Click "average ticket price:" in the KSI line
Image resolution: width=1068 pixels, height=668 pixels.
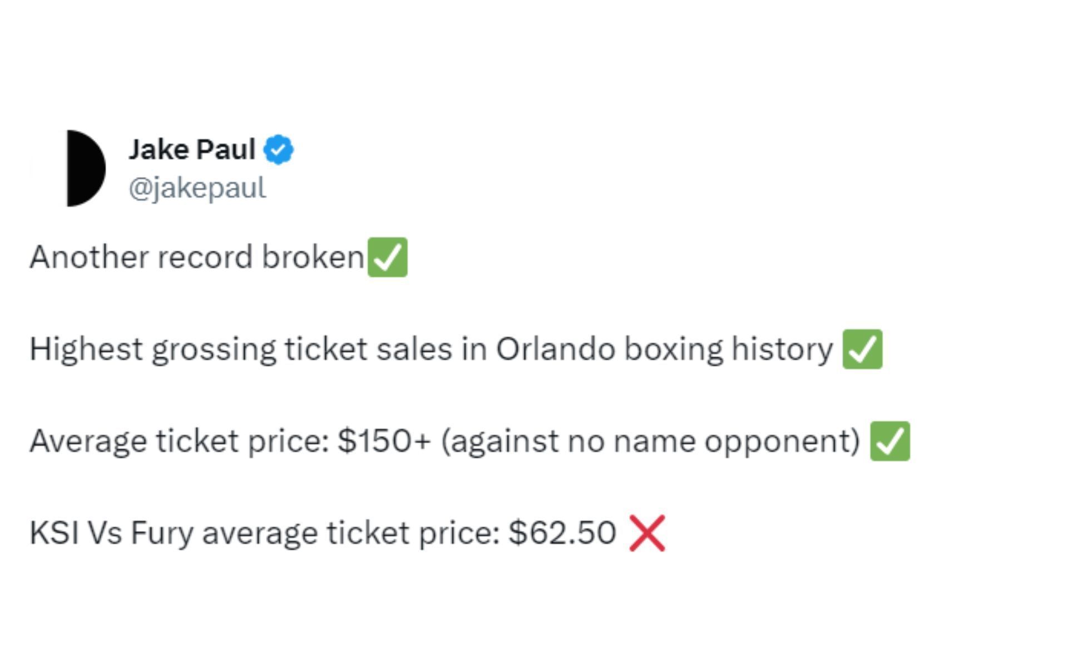(x=351, y=533)
